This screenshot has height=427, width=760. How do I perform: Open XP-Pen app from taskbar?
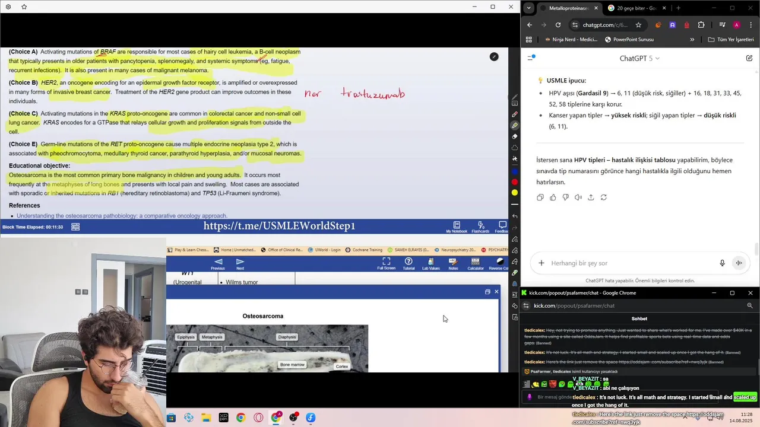(x=223, y=418)
